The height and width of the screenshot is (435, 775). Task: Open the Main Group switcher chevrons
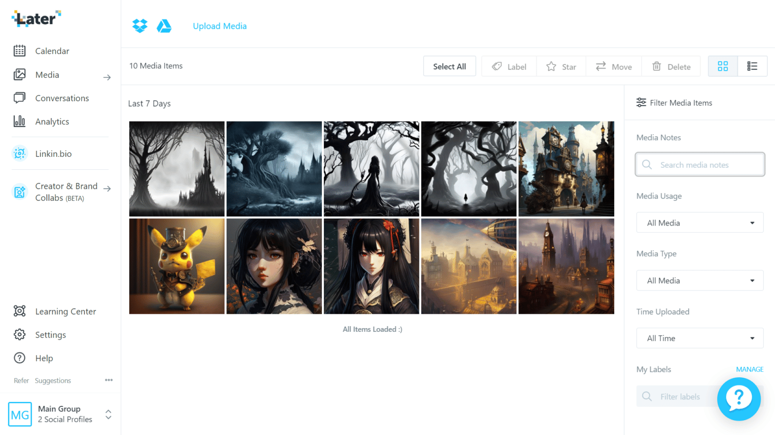click(x=109, y=414)
